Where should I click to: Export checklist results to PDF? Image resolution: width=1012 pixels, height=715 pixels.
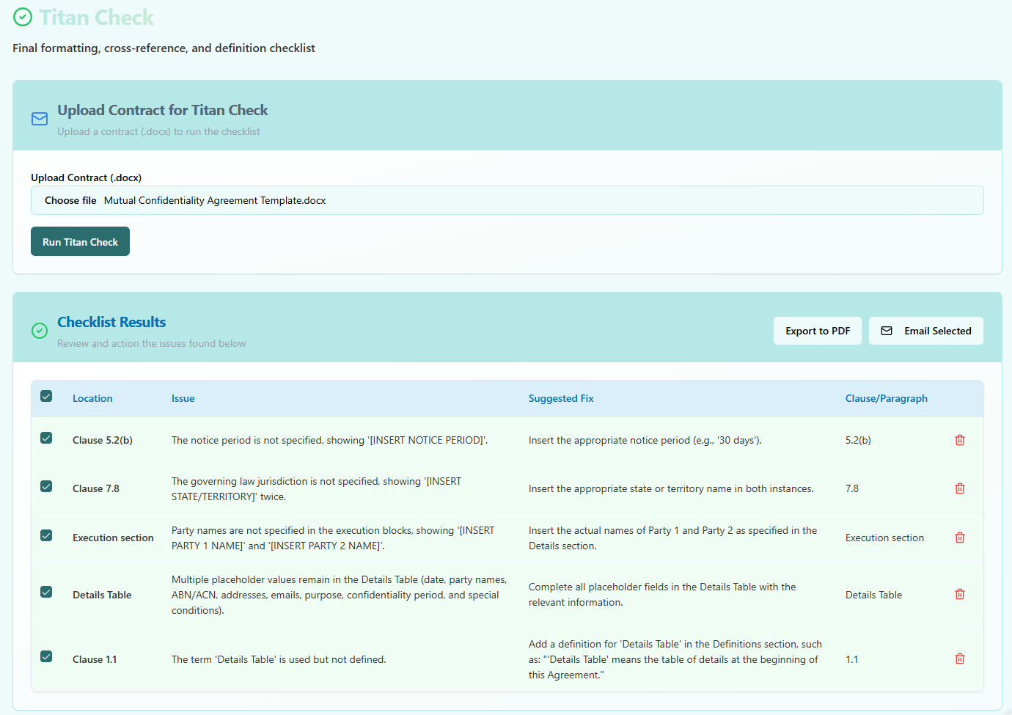point(817,331)
